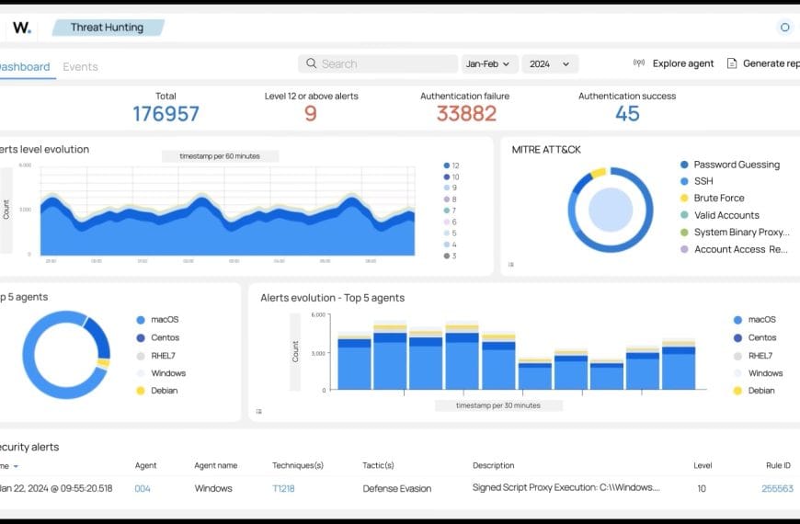Screen dimensions: 800x524
Task: Toggle Debian in the Alerts evolution legend
Action: click(754, 391)
